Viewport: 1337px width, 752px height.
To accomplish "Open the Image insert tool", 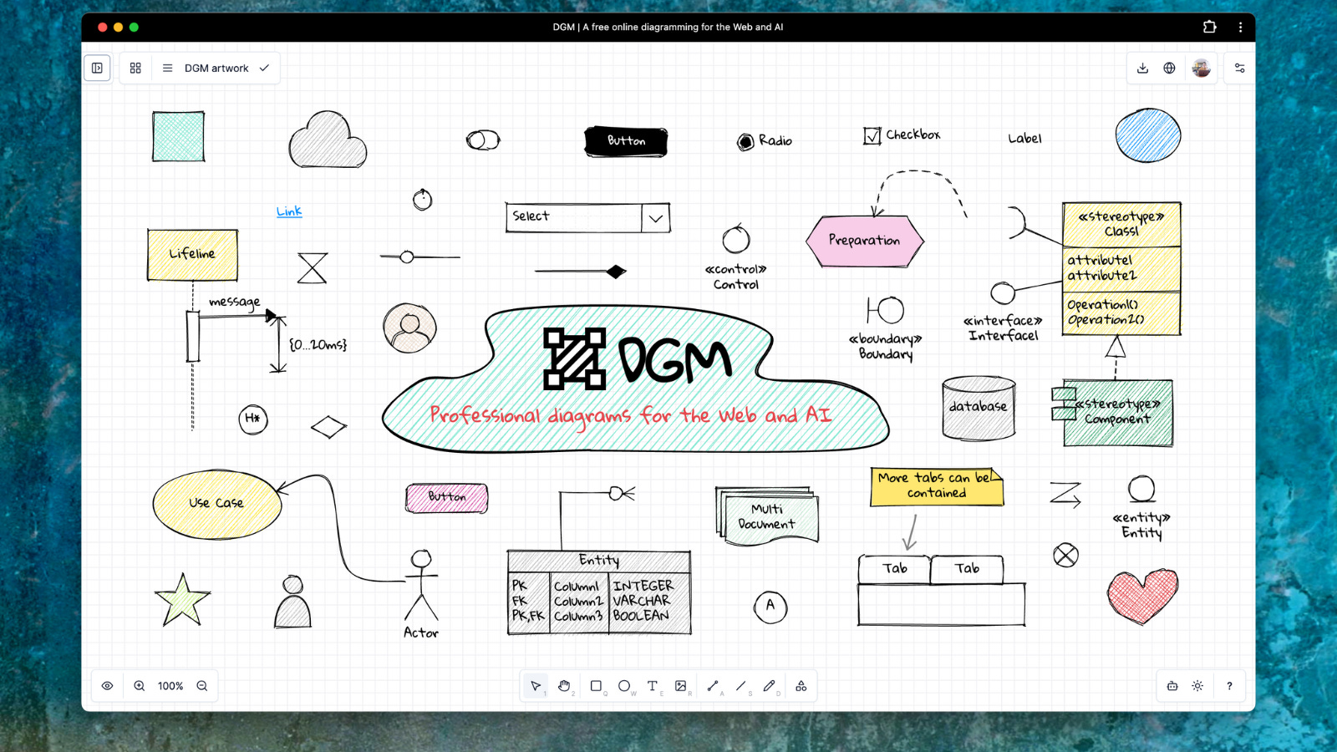I will click(682, 685).
